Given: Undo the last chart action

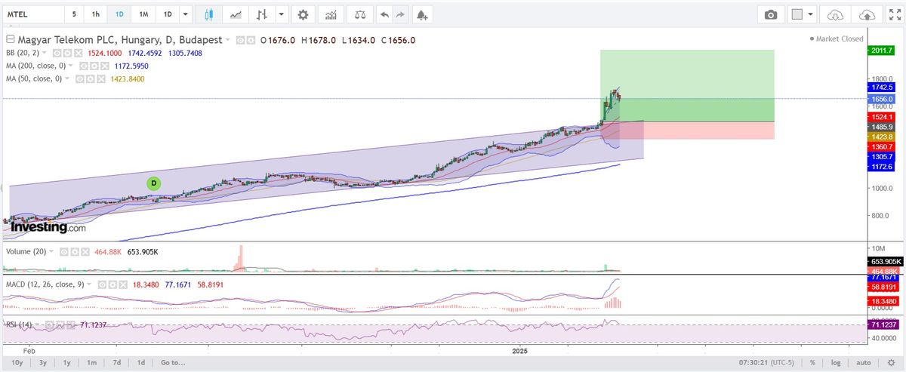Looking at the screenshot, I should pos(385,14).
